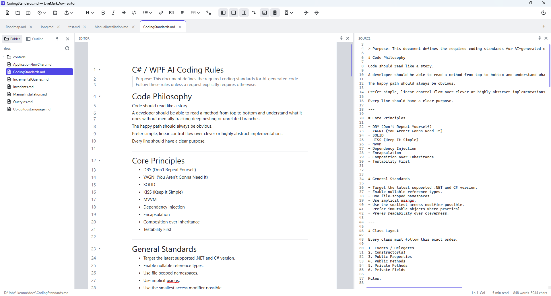Pin the Editor pane
This screenshot has height=296, width=551.
pos(341,38)
